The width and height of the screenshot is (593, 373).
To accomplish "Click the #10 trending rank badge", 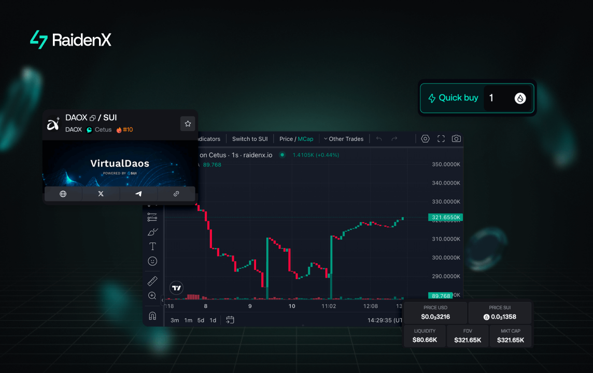I will [x=125, y=130].
